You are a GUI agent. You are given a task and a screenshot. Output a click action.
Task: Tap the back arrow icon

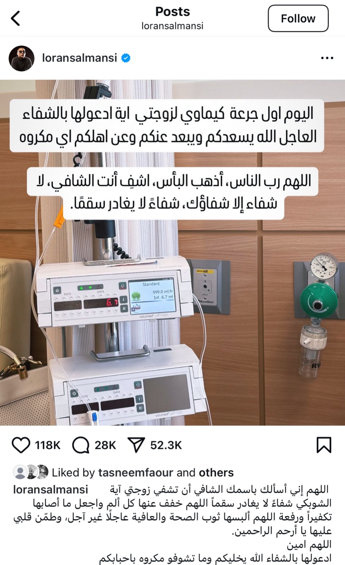point(15,18)
